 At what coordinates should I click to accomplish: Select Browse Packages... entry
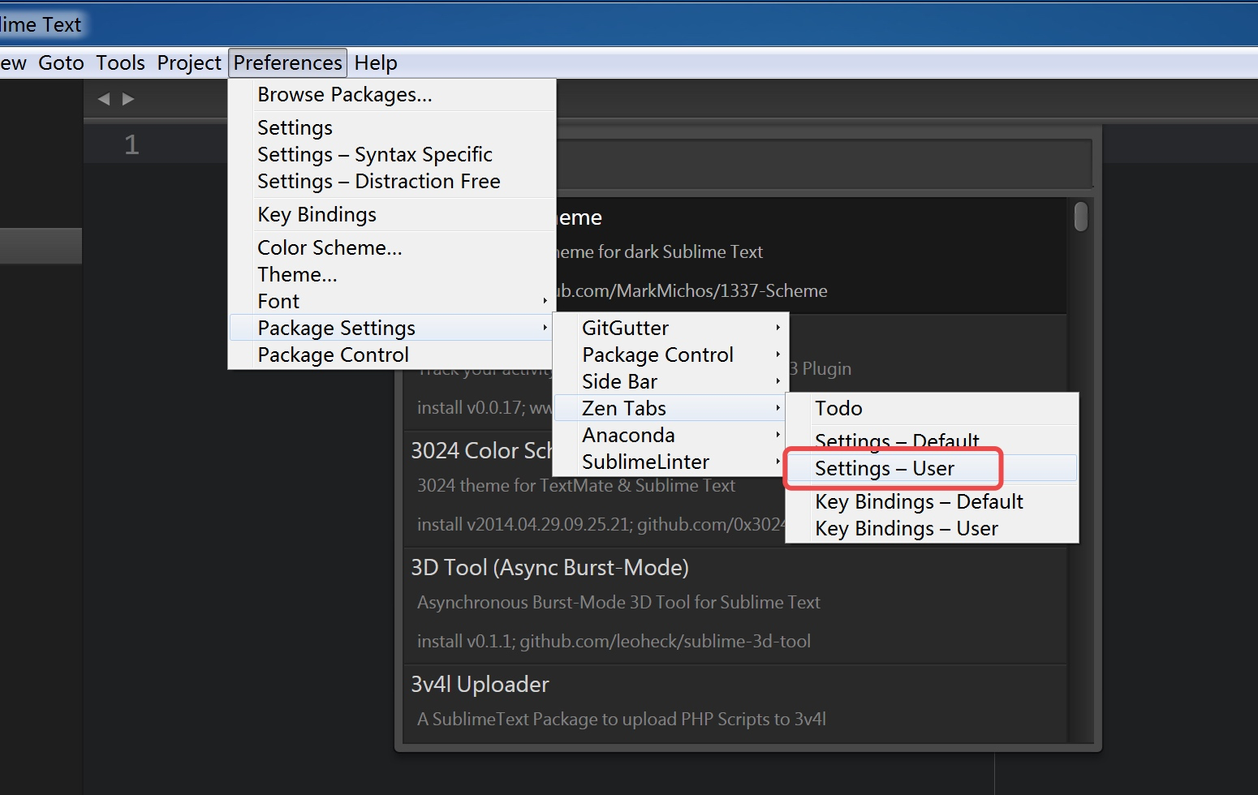392,95
